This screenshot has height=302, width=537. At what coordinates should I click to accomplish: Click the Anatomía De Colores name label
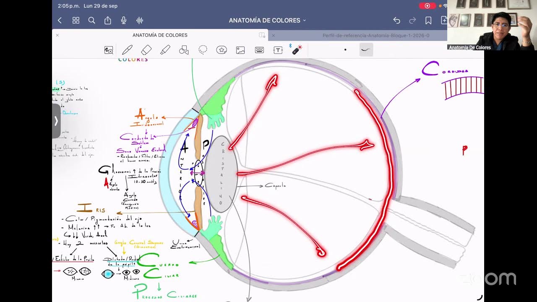click(470, 47)
